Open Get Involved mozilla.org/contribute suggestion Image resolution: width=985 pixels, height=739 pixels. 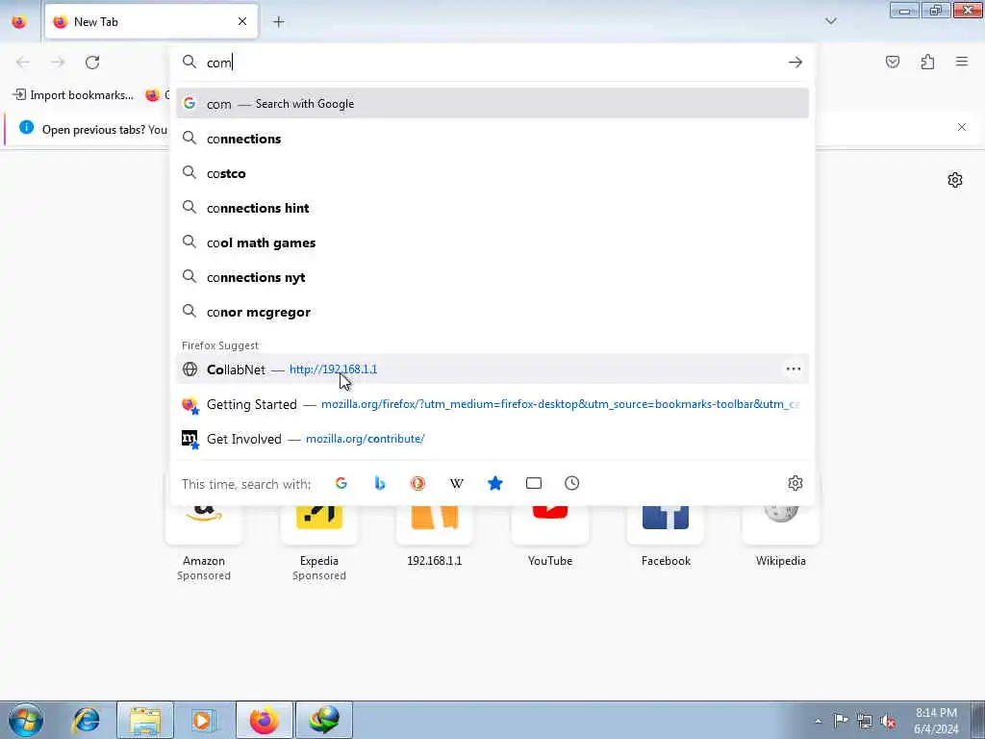[492, 439]
